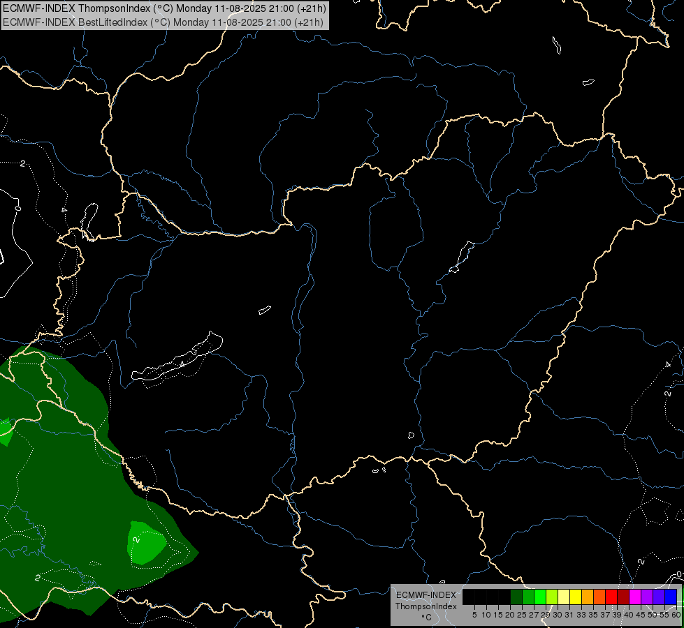Click the BestLiftedIndex title line at top
The width and height of the screenshot is (684, 628).
(x=163, y=22)
